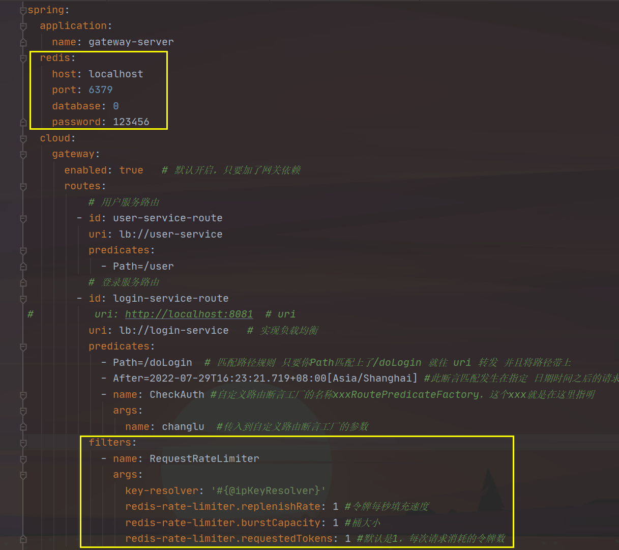
Task: Click the redis-rate-limiter.burstCapacity key
Action: [223, 523]
